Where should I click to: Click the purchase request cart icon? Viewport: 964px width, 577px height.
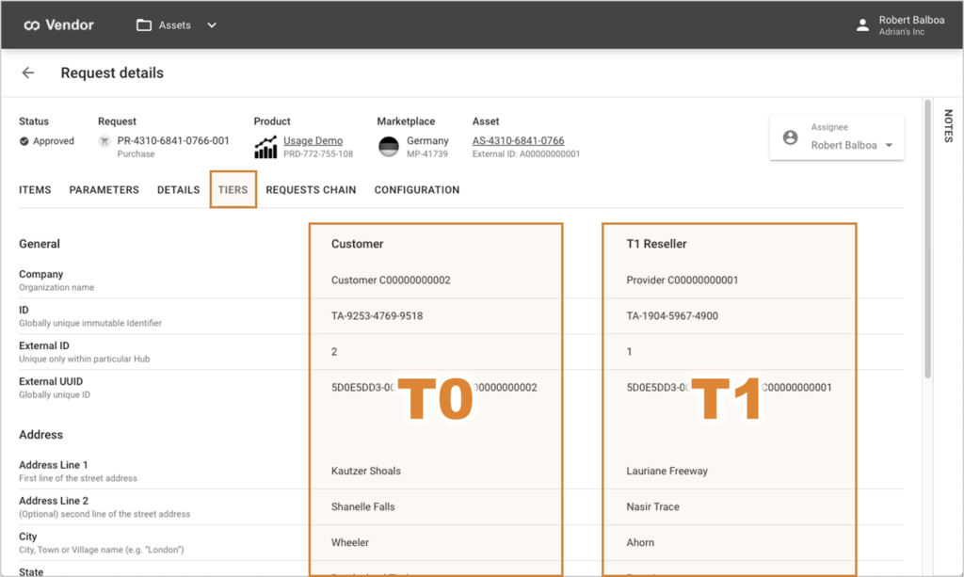coord(104,141)
